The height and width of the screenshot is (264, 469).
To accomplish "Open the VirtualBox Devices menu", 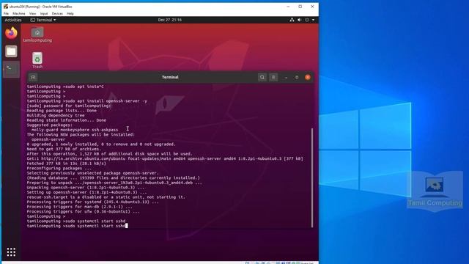I will pyautogui.click(x=57, y=13).
